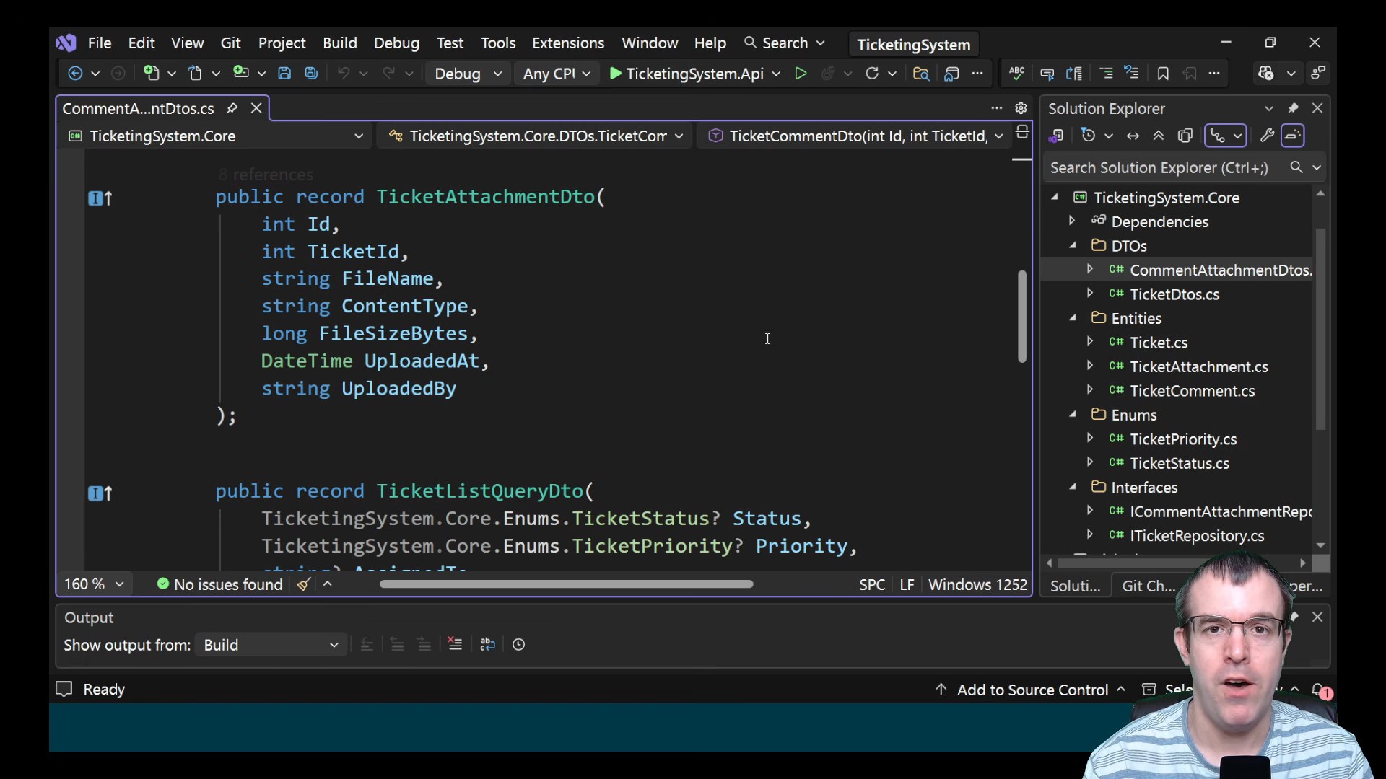This screenshot has height=779, width=1386.
Task: Switch to Git Changes panel tab
Action: point(1149,586)
